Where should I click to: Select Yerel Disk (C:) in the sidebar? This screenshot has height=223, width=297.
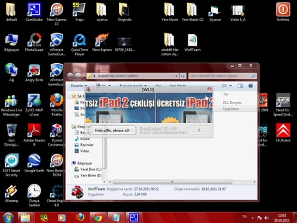click(x=88, y=169)
